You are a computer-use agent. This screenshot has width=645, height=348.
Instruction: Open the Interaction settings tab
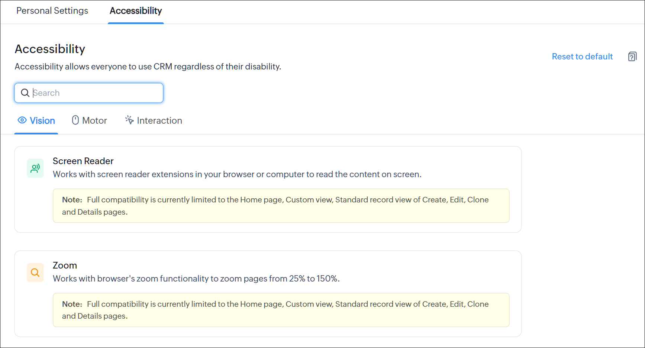159,121
